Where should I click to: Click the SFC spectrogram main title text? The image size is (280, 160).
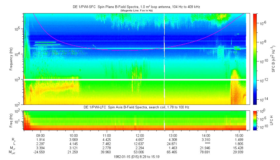[136, 7]
